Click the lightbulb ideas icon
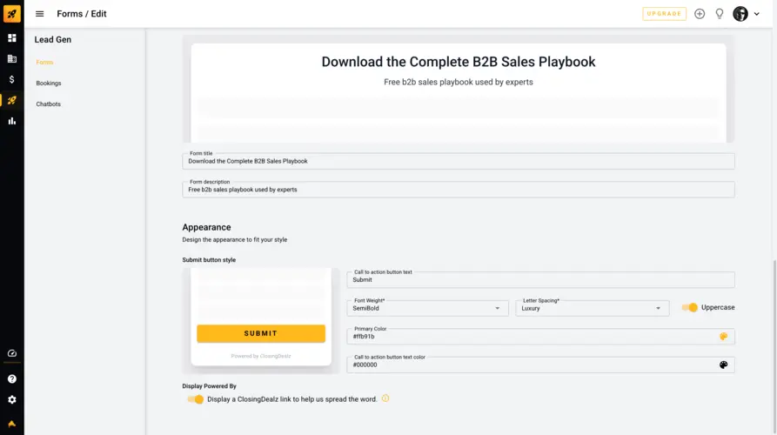 (x=719, y=14)
